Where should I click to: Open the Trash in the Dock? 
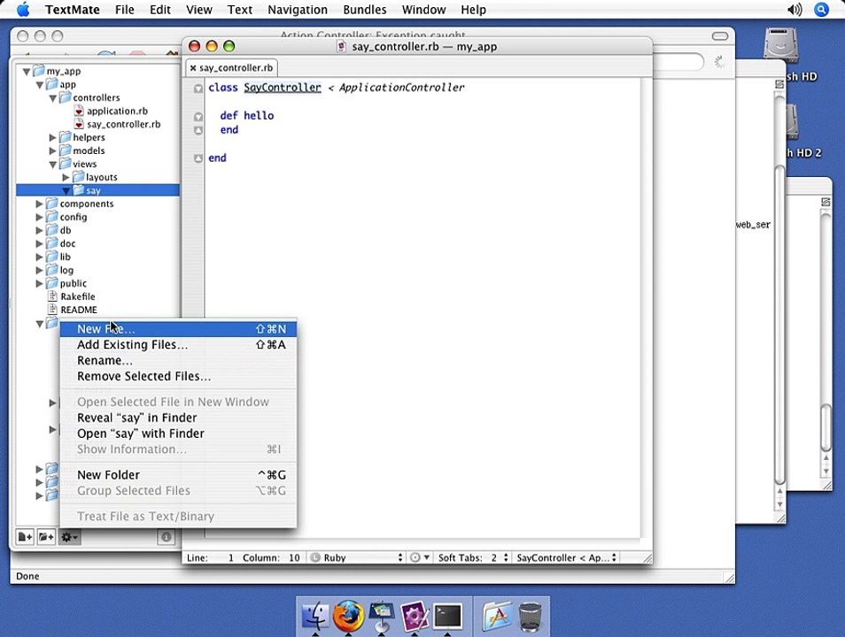click(531, 617)
